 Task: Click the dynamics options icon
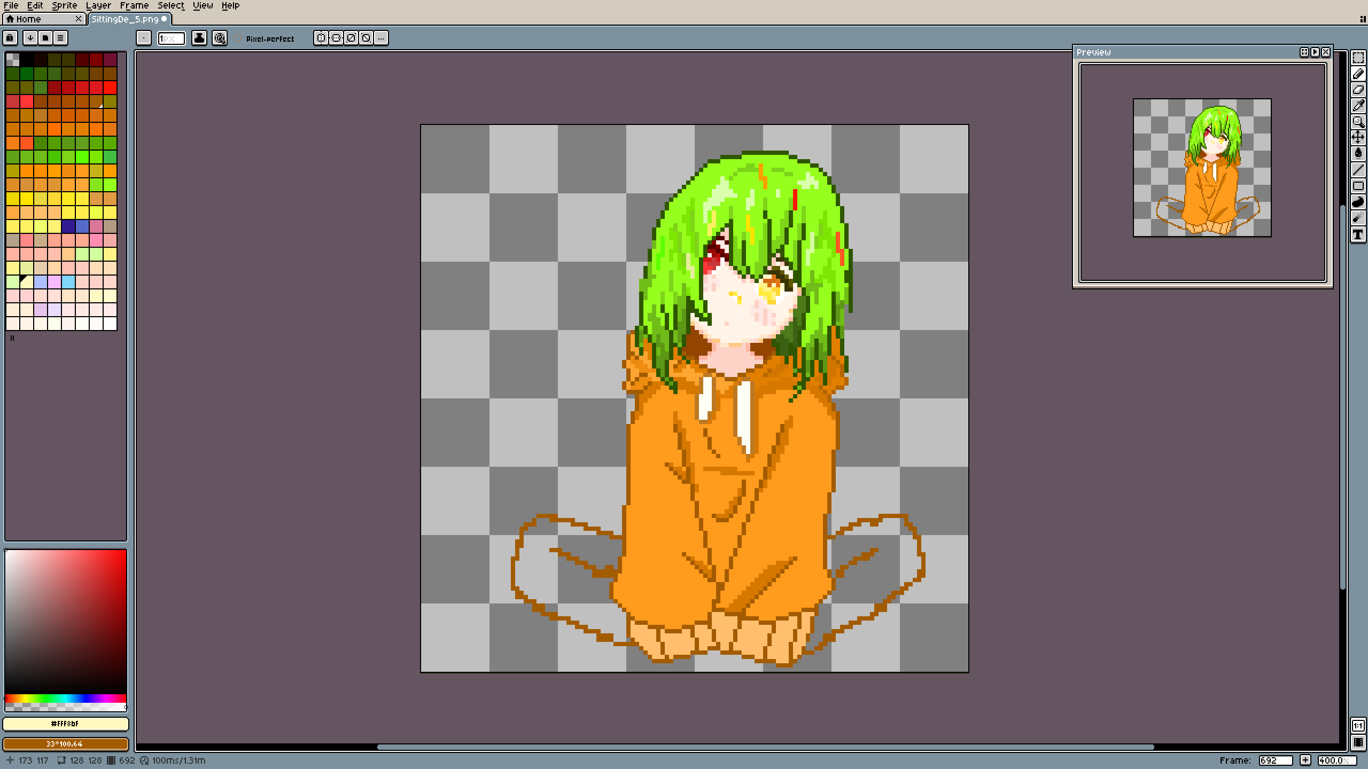[x=220, y=38]
